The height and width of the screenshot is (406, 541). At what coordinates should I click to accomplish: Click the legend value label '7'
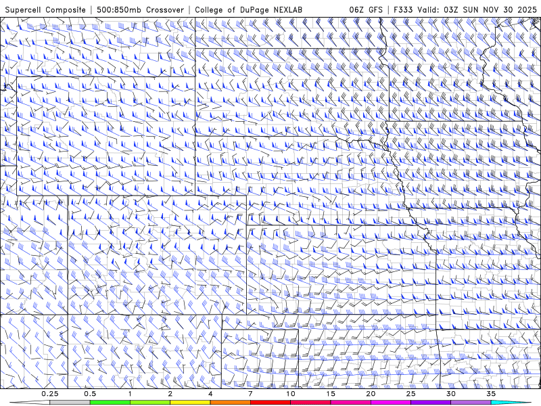tap(250, 394)
